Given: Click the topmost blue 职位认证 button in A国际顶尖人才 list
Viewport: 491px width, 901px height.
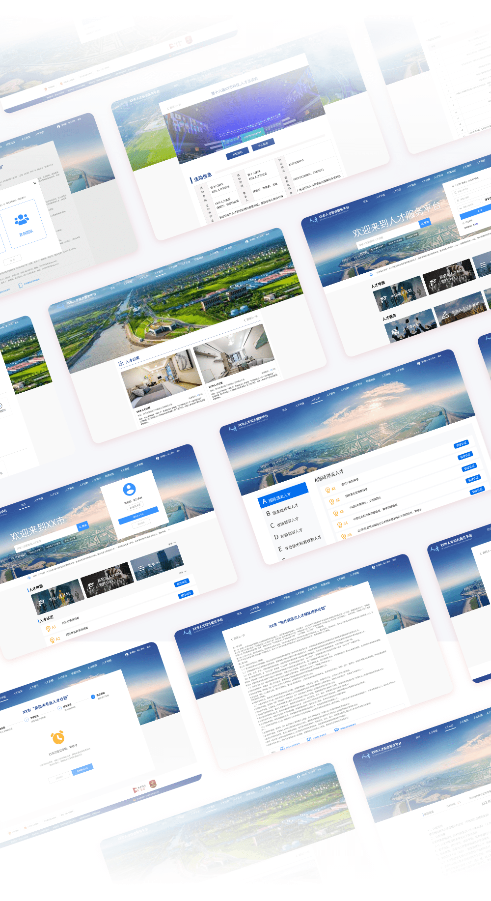Looking at the screenshot, I should pos(461,444).
